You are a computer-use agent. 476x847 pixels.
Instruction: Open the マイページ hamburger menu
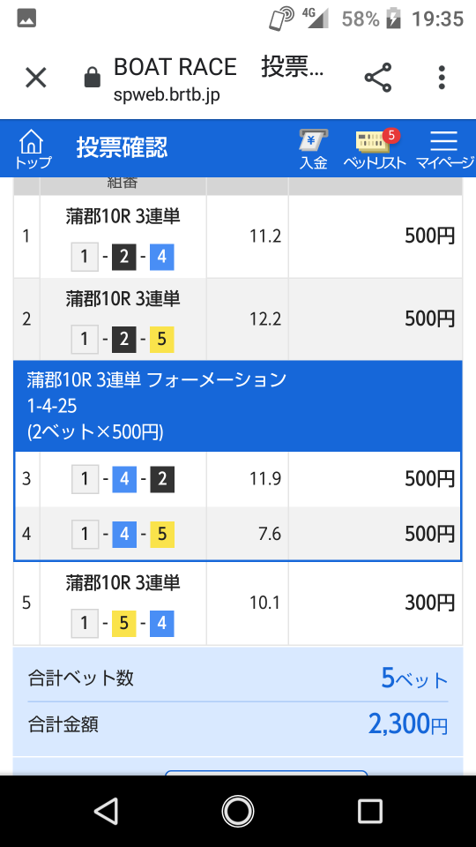[x=444, y=149]
